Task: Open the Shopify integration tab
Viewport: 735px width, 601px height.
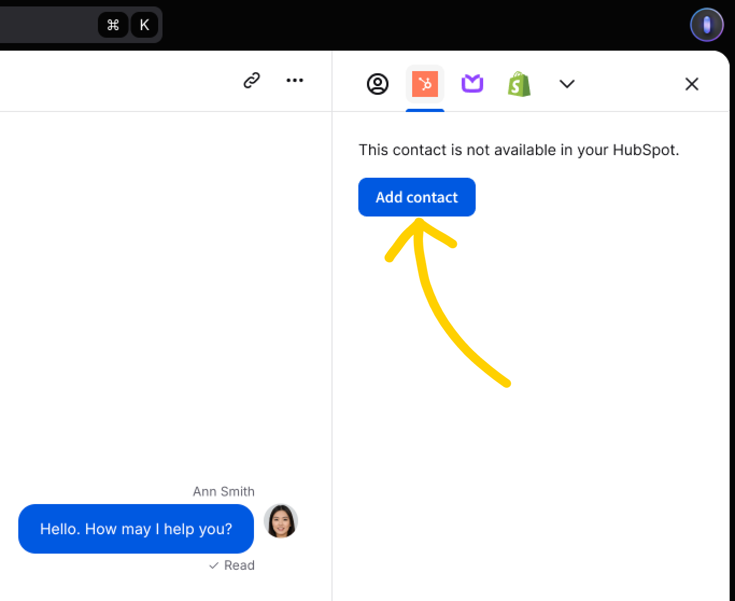Action: point(519,84)
